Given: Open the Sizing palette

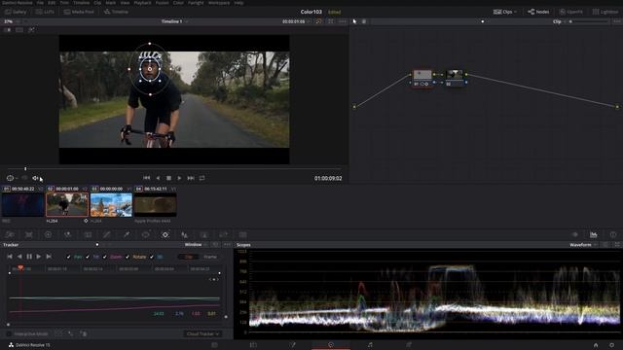Looking at the screenshot, I should click(x=223, y=235).
